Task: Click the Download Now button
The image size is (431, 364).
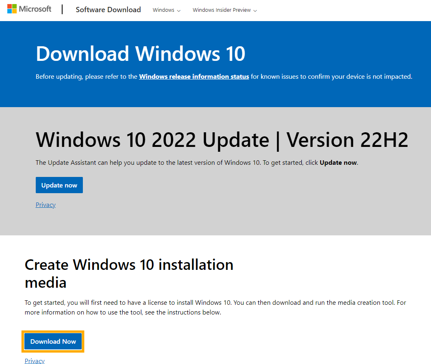Action: (x=53, y=341)
